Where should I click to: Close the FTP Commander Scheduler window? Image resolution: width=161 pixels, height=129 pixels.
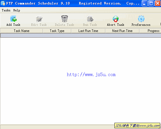[x=158, y=3]
